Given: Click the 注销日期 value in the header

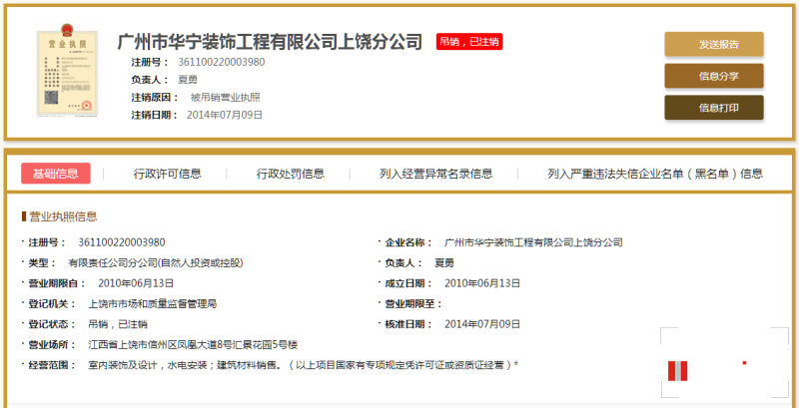Looking at the screenshot, I should coord(225,115).
